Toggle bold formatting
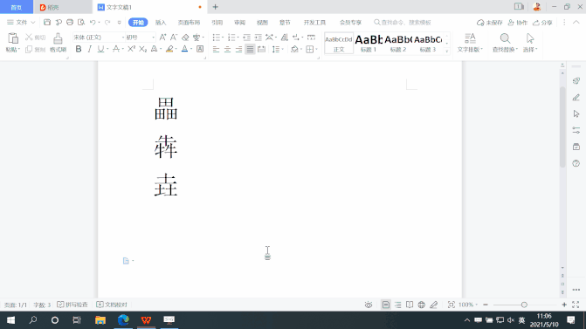The width and height of the screenshot is (586, 329). pos(79,49)
